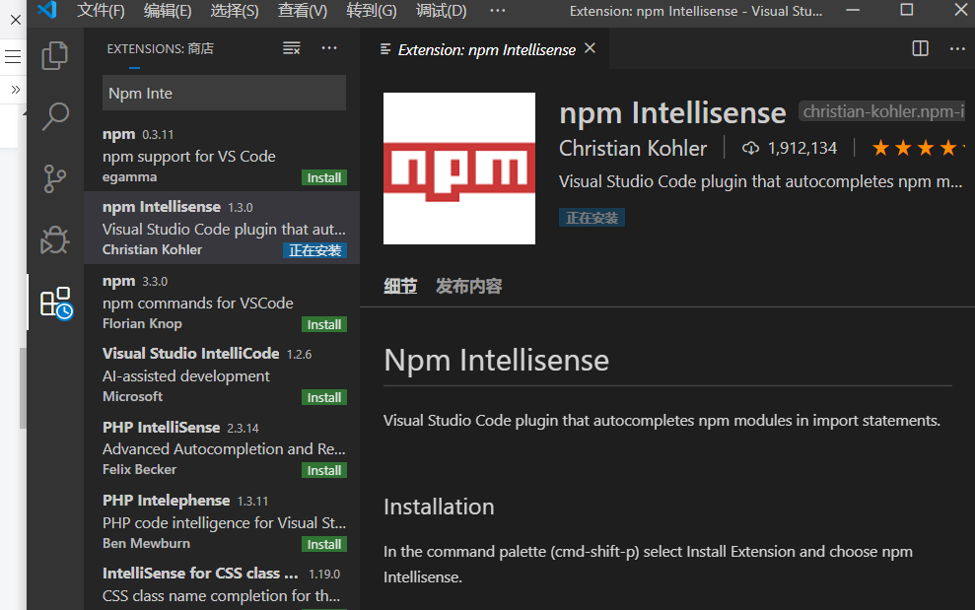
Task: Select PHP Intelephense 1.3.11 list entry
Action: pos(222,521)
